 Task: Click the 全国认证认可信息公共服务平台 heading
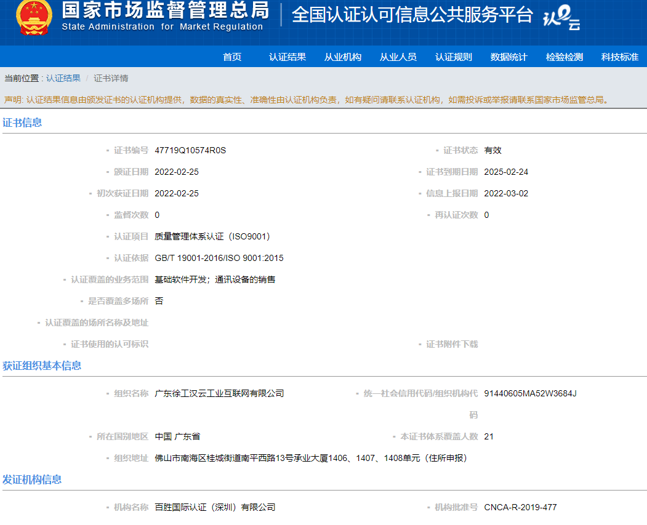[412, 15]
